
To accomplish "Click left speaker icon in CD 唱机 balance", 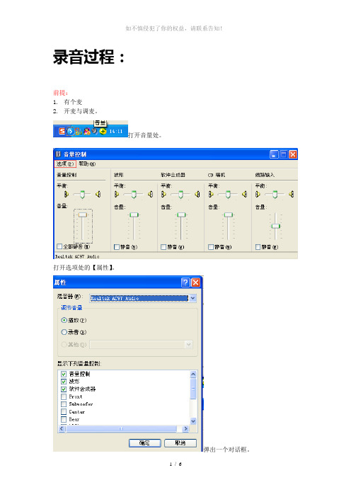I will click(x=211, y=194).
